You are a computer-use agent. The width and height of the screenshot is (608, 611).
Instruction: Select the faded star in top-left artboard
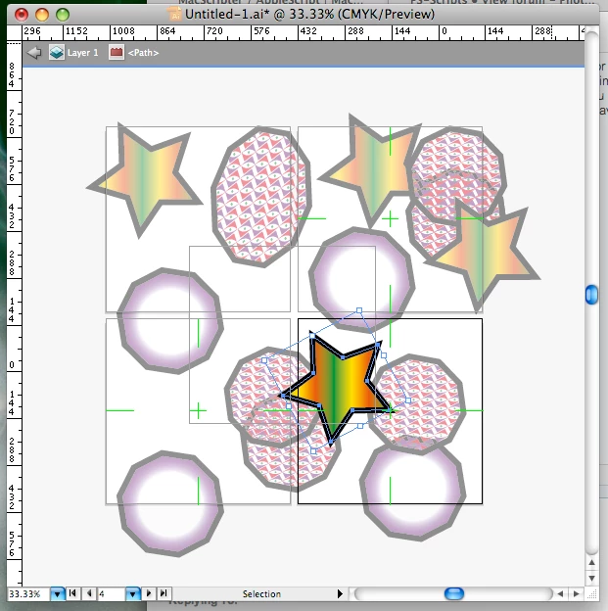[144, 179]
